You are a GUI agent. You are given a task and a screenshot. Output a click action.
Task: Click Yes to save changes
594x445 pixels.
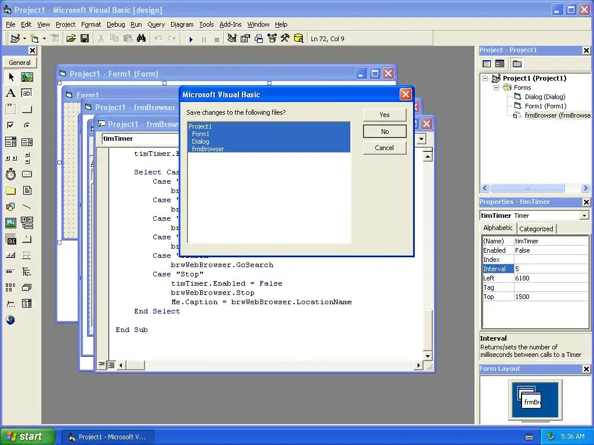pos(385,115)
